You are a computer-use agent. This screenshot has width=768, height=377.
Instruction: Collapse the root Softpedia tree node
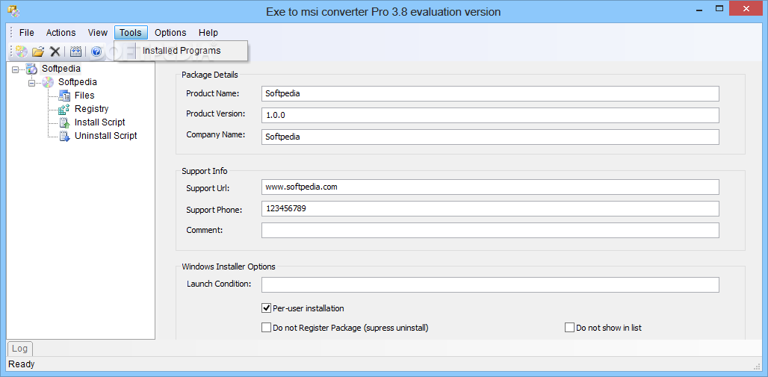coord(16,69)
